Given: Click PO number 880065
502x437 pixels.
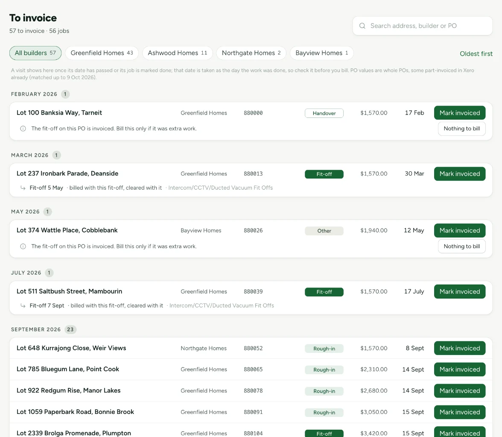Looking at the screenshot, I should point(253,370).
